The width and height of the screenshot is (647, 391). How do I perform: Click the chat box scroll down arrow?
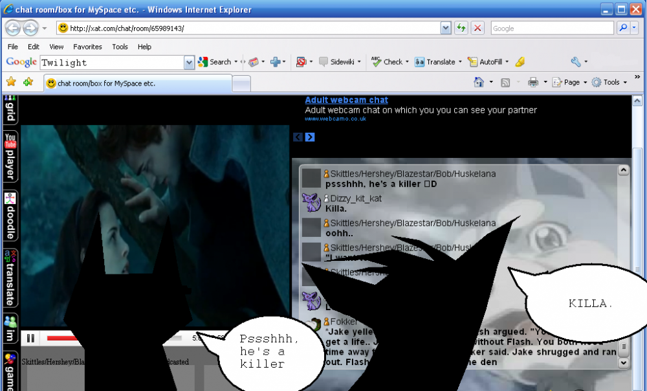coord(624,363)
